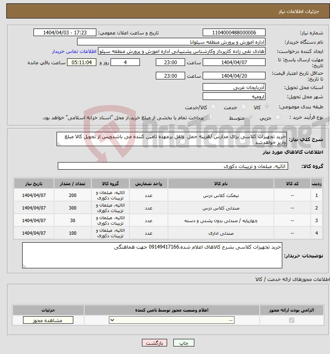Click the کد کالا column header
Viewport: 330px width, 354px height.
[292, 184]
